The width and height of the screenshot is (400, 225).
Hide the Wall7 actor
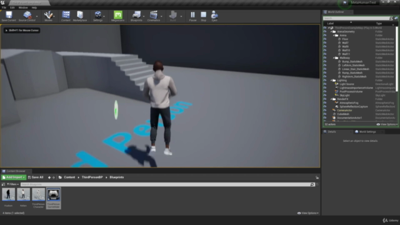tap(325, 43)
